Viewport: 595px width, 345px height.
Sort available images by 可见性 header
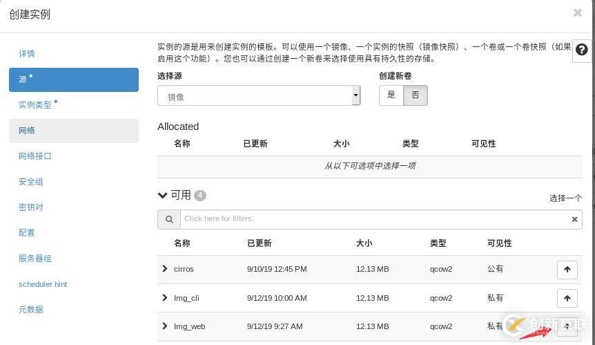(x=499, y=243)
